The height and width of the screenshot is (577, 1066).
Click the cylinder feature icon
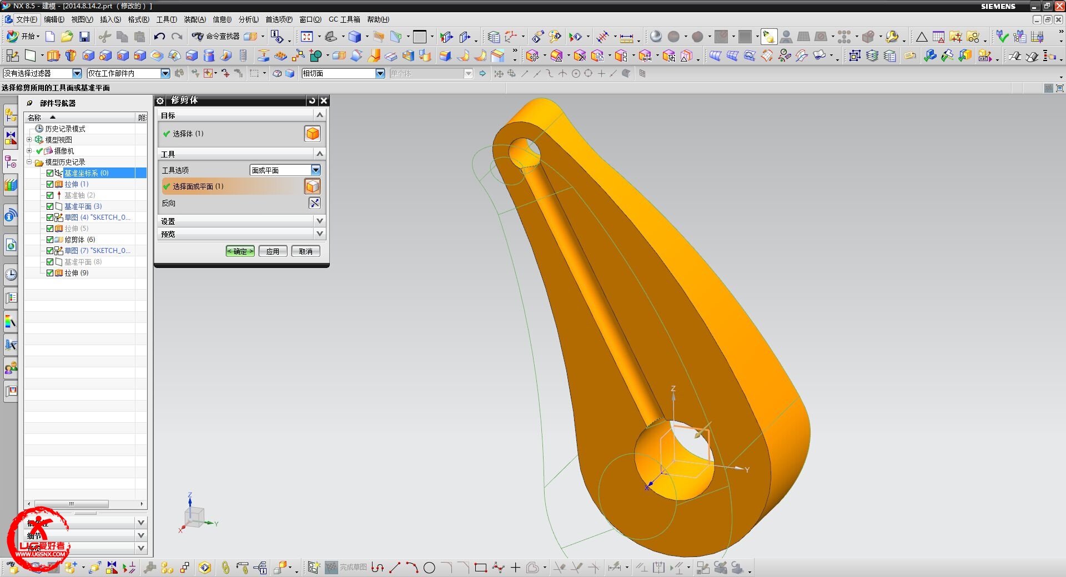(209, 55)
